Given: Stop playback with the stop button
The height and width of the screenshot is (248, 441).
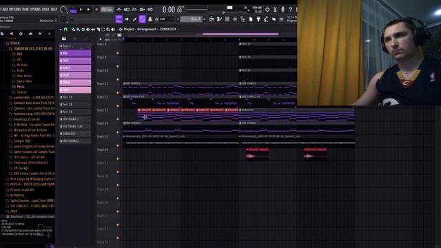Looking at the screenshot, I should (x=88, y=10).
